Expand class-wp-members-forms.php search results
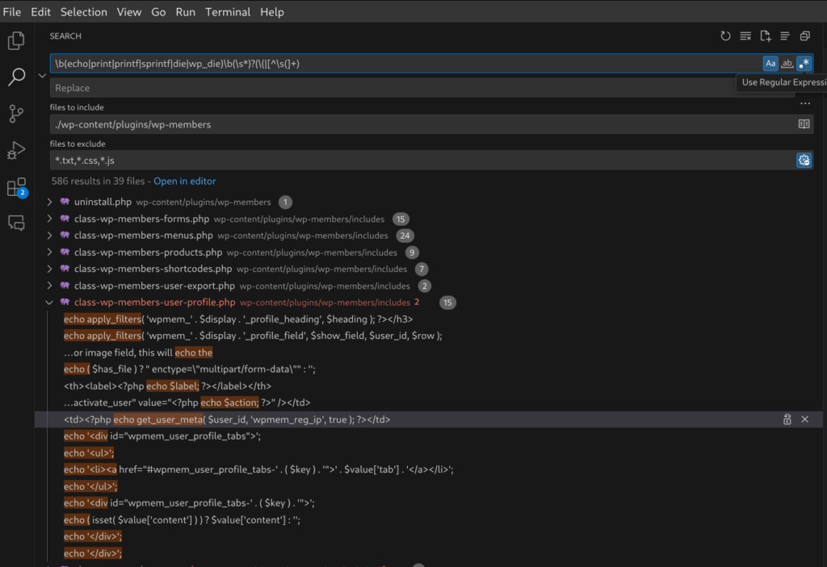 pos(49,219)
